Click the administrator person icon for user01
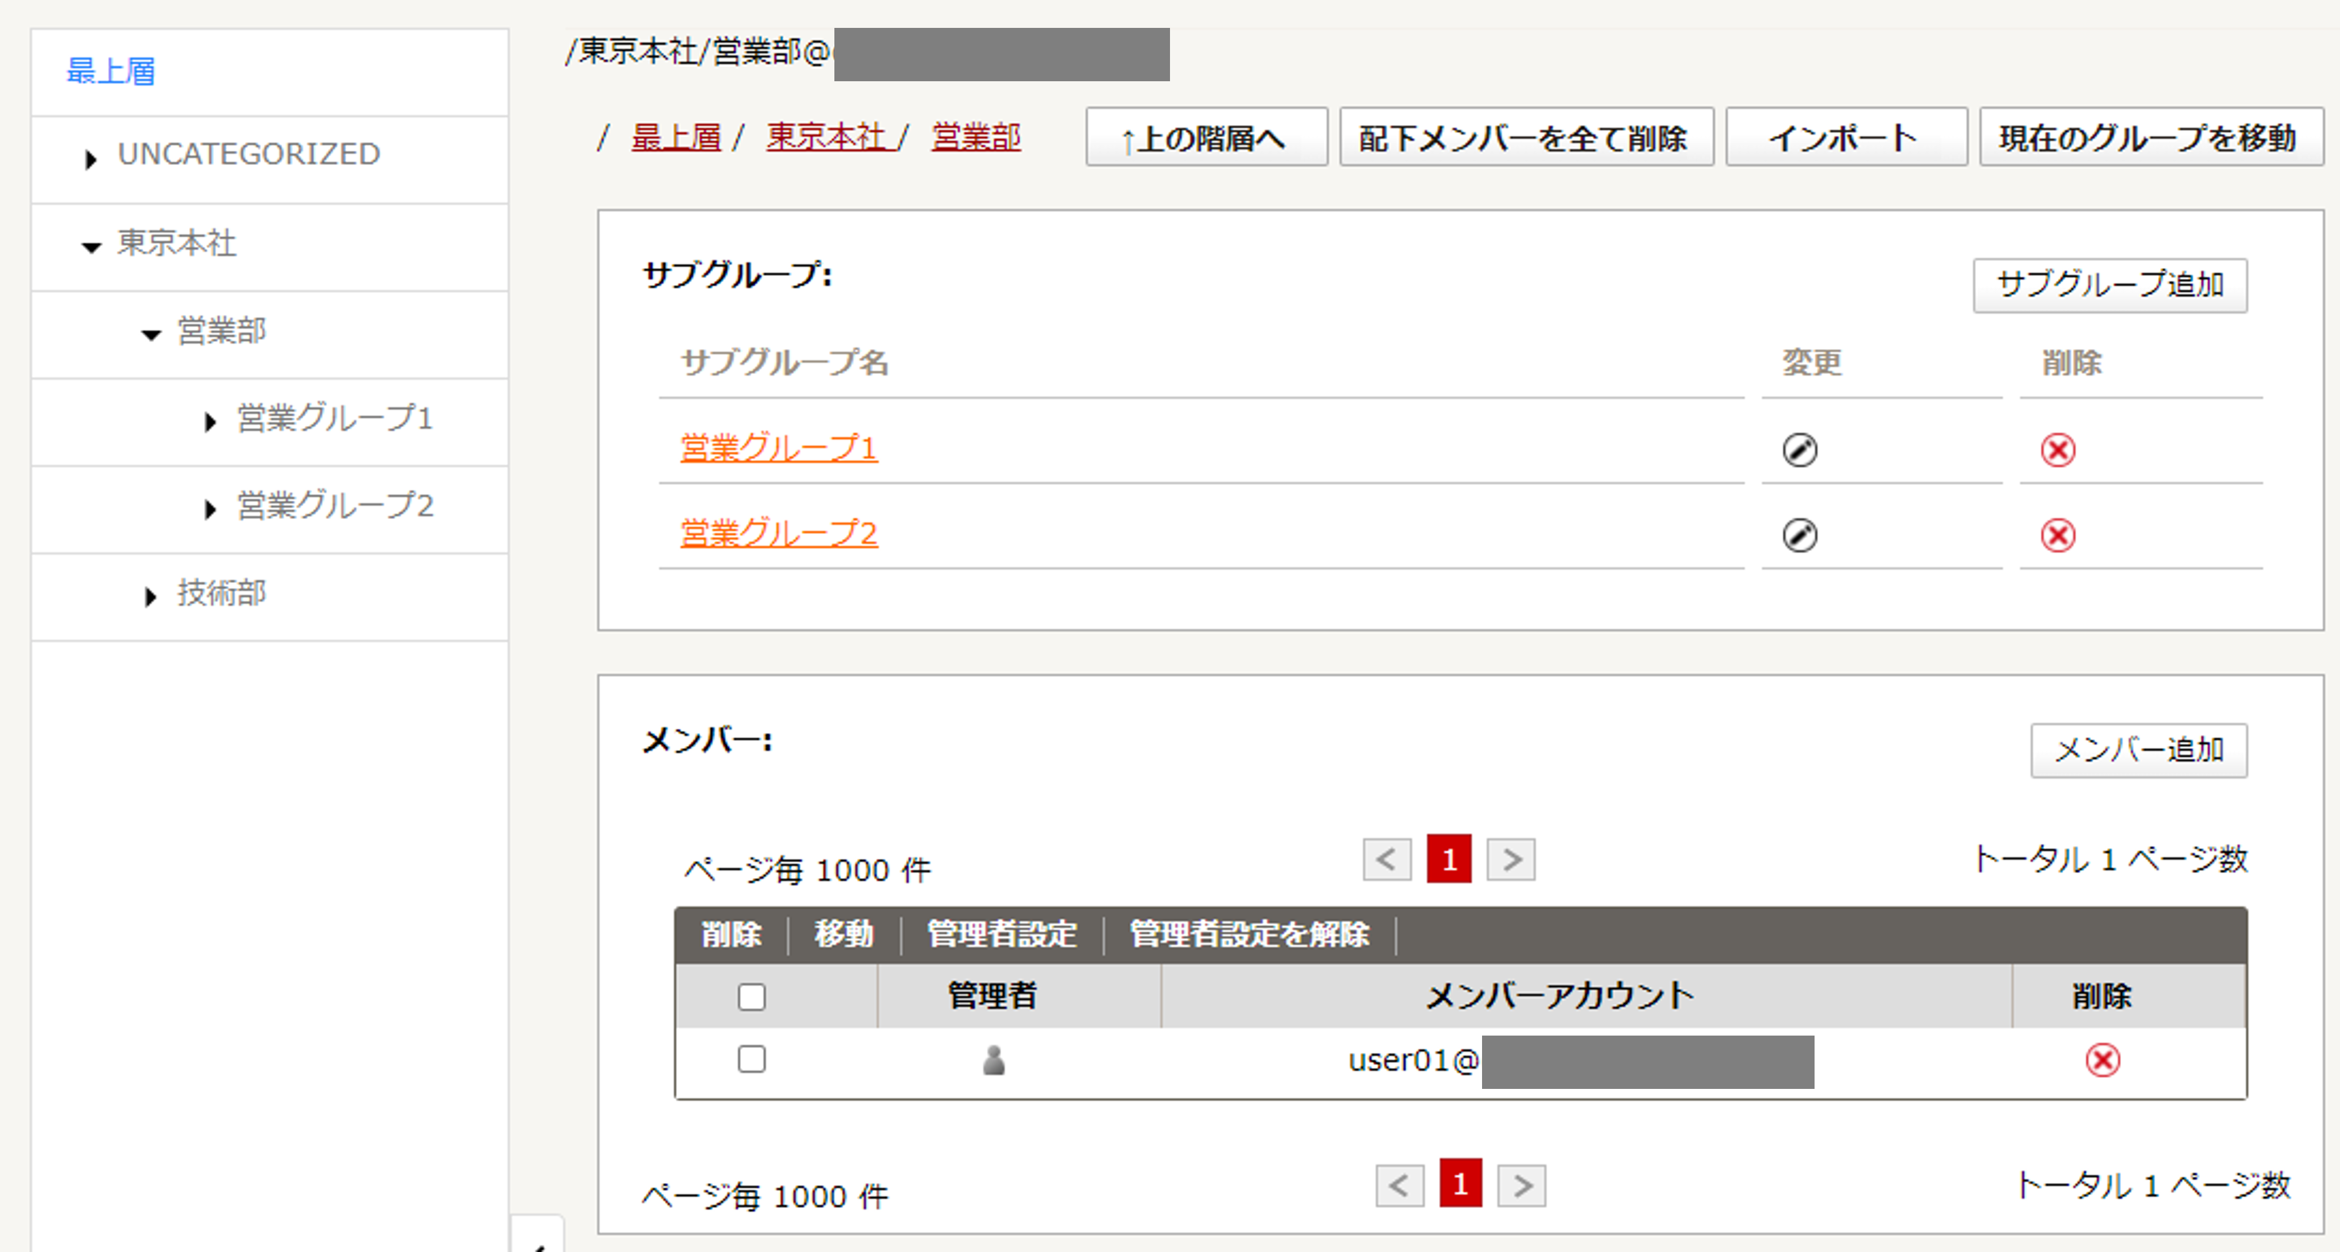This screenshot has width=2340, height=1252. point(994,1060)
